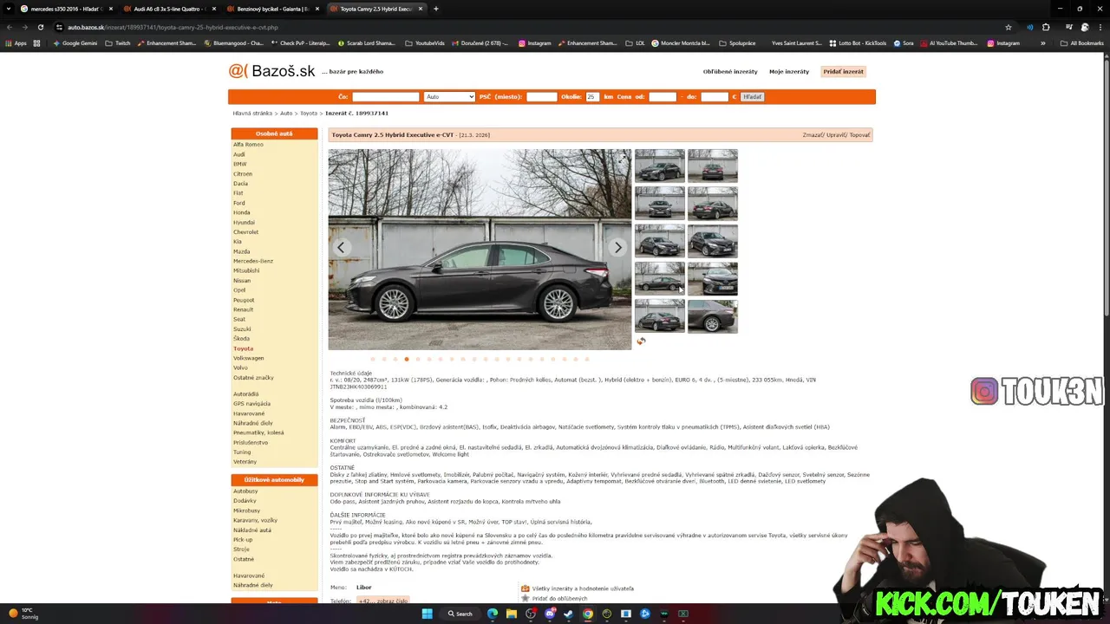The width and height of the screenshot is (1110, 624).
Task: Reload the page with the browser refresh icon
Action: 40,27
